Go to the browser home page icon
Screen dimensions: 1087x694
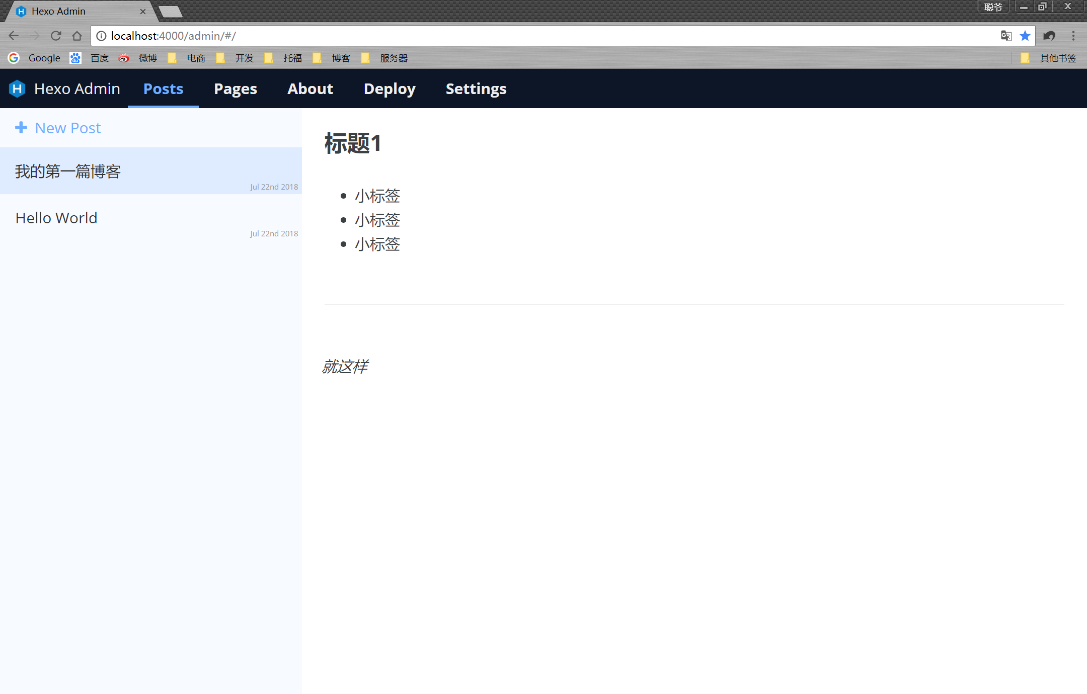[77, 36]
